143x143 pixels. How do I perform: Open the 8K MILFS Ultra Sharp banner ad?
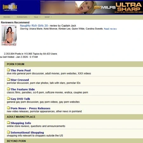click(92, 7)
